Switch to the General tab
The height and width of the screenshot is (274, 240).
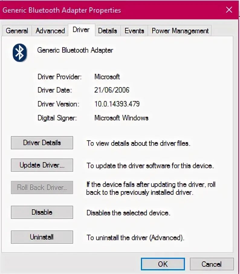pos(17,31)
